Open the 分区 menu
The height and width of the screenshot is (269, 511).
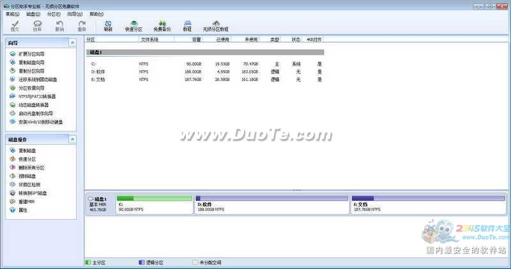click(x=54, y=13)
